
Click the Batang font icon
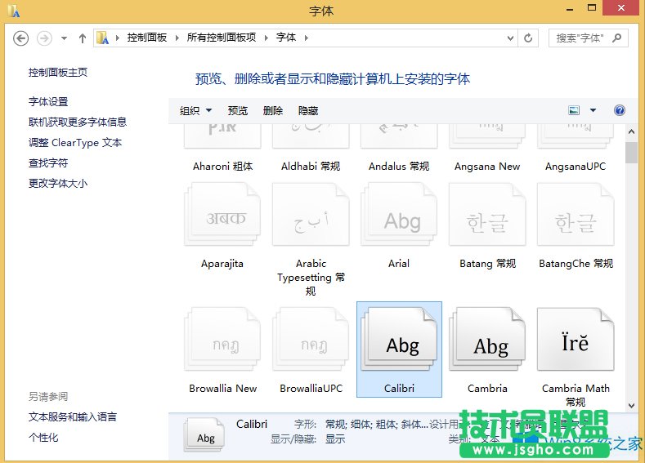(487, 218)
